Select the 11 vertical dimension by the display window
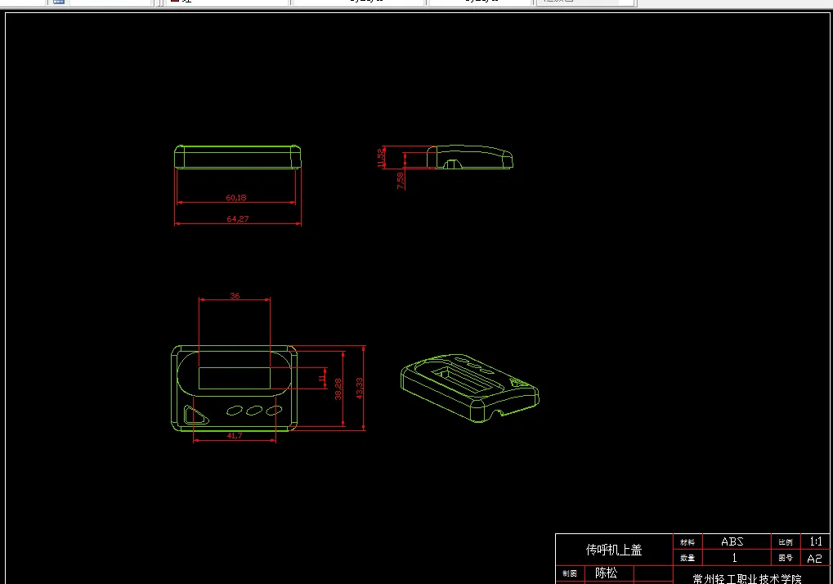The width and height of the screenshot is (833, 584). pyautogui.click(x=321, y=379)
